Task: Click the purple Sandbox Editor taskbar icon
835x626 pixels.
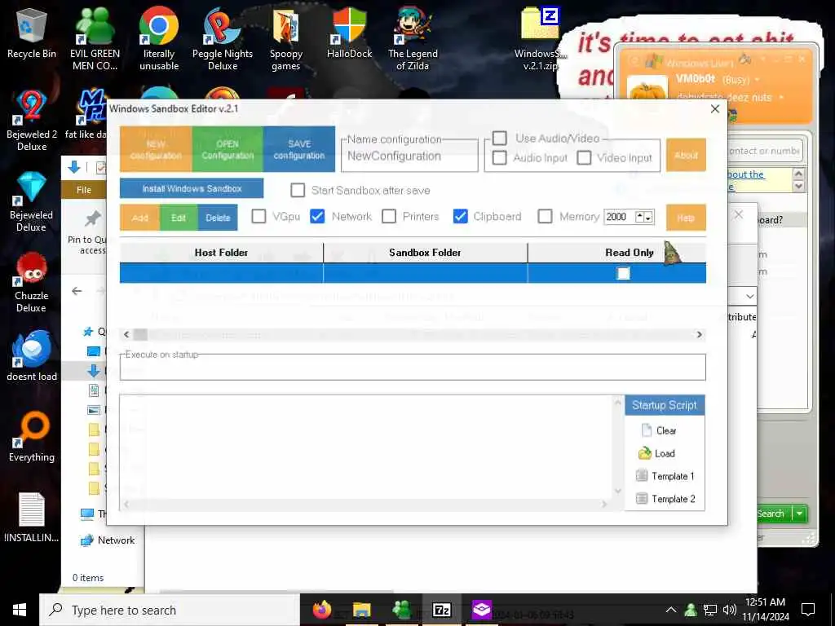Action: (481, 610)
